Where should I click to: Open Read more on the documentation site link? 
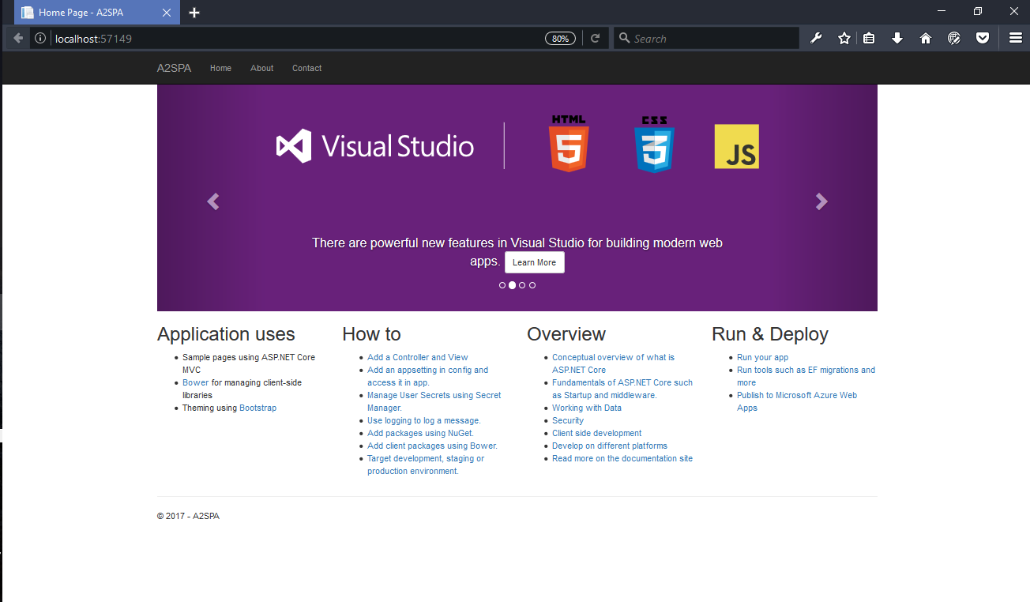click(622, 458)
